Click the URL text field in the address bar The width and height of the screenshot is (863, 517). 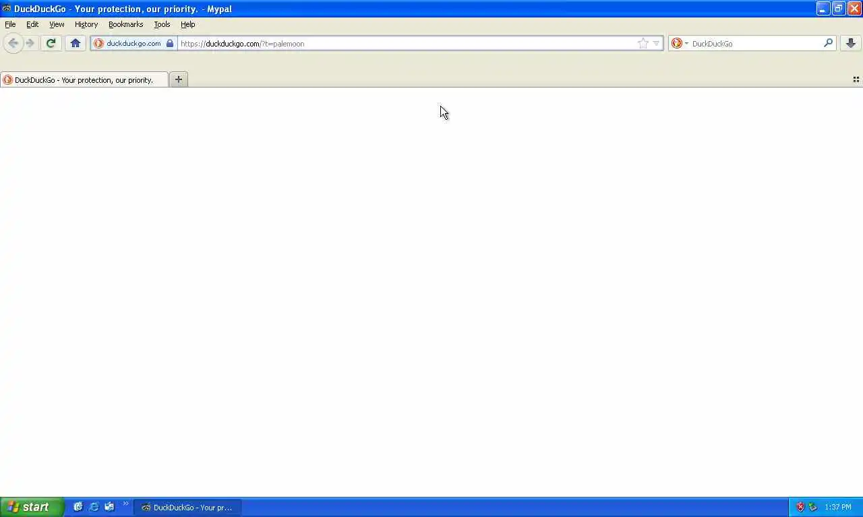pos(407,43)
